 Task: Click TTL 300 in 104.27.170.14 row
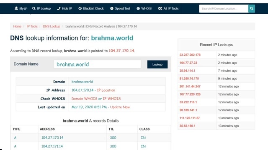[113, 137]
